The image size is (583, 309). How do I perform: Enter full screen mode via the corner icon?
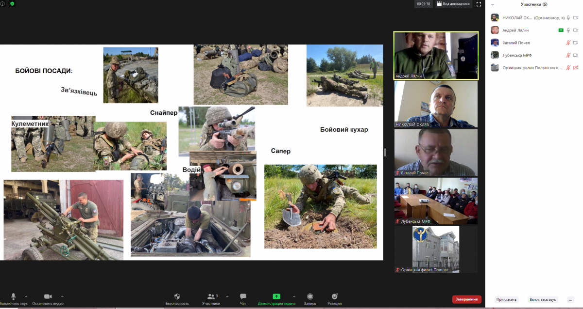click(x=479, y=4)
